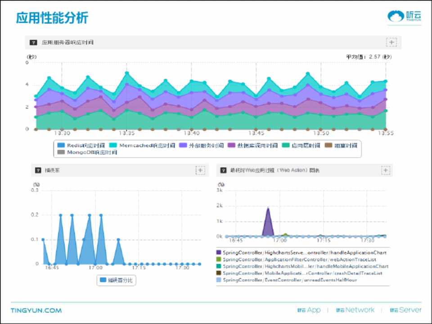Click the help icon beside 应用服务器响应时间
Image resolution: width=432 pixels, height=324 pixels.
pos(33,43)
